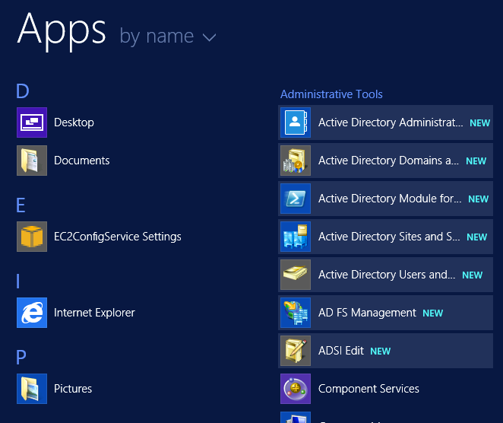Open Active Directory Administrative Center icon
503x423 pixels.
tap(296, 122)
